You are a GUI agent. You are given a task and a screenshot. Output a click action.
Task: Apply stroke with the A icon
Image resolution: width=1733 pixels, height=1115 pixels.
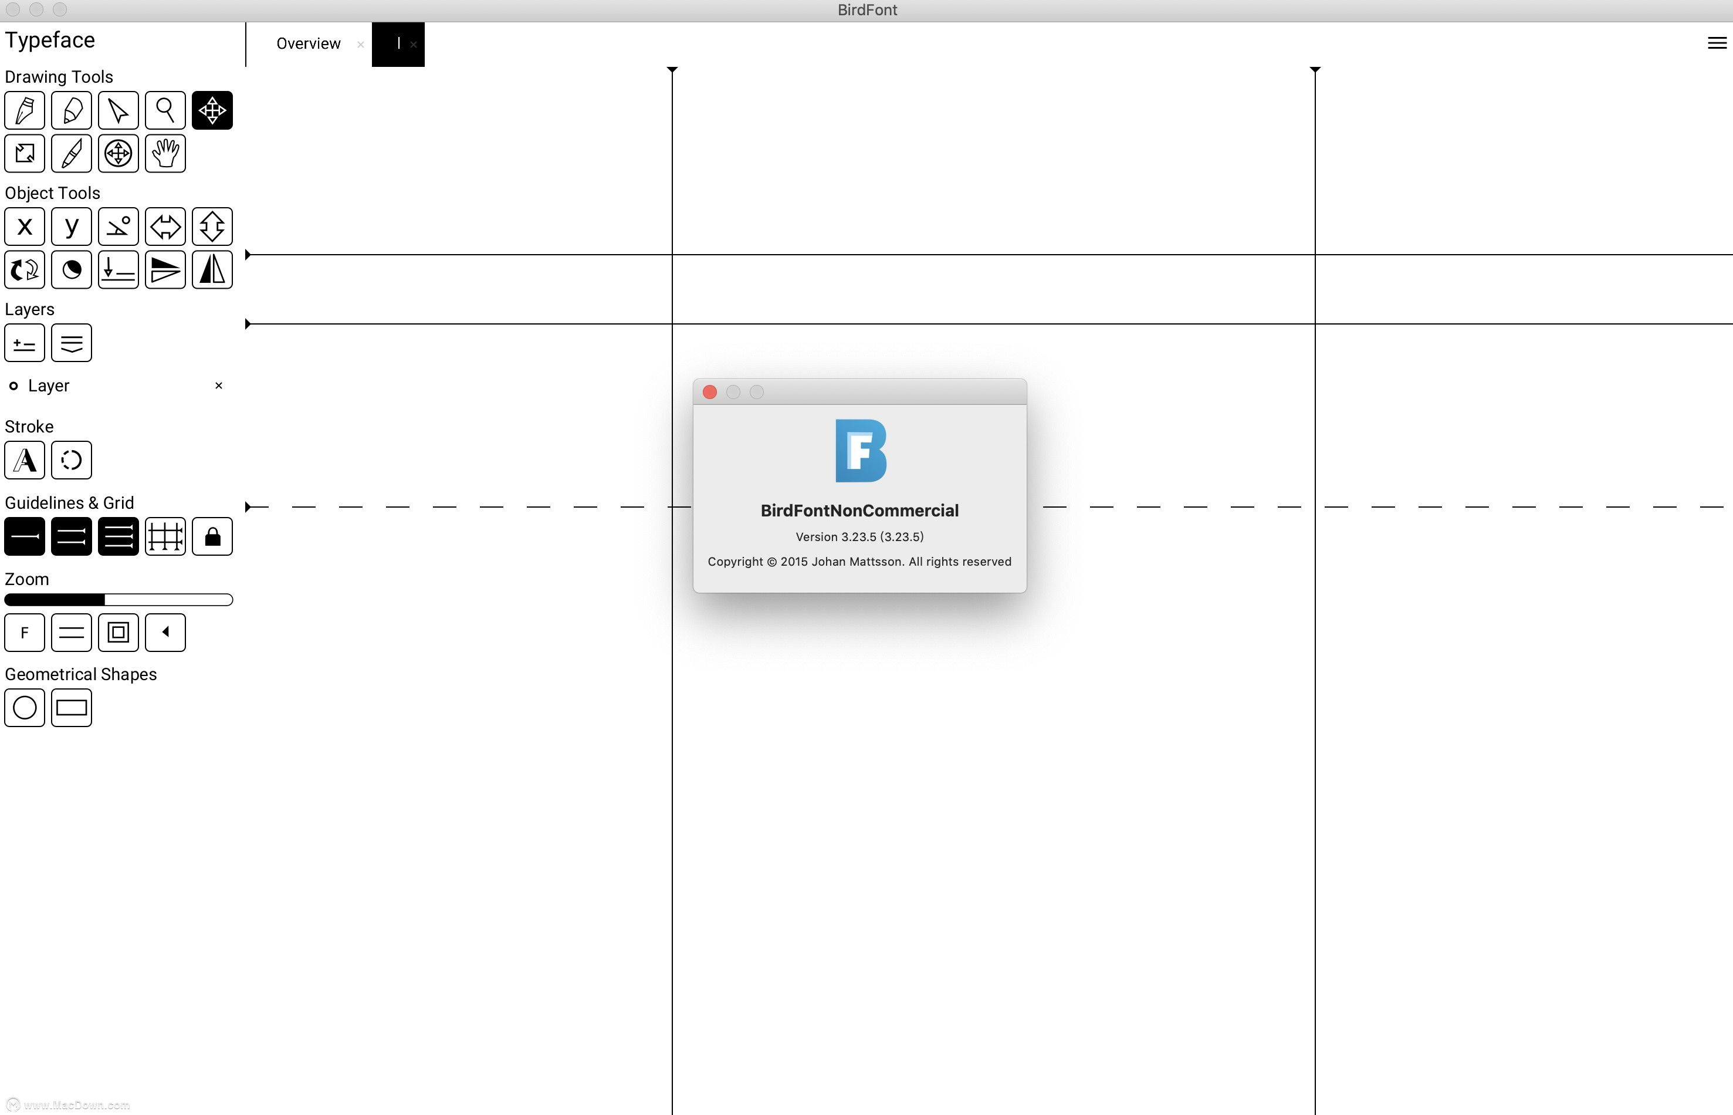[25, 459]
